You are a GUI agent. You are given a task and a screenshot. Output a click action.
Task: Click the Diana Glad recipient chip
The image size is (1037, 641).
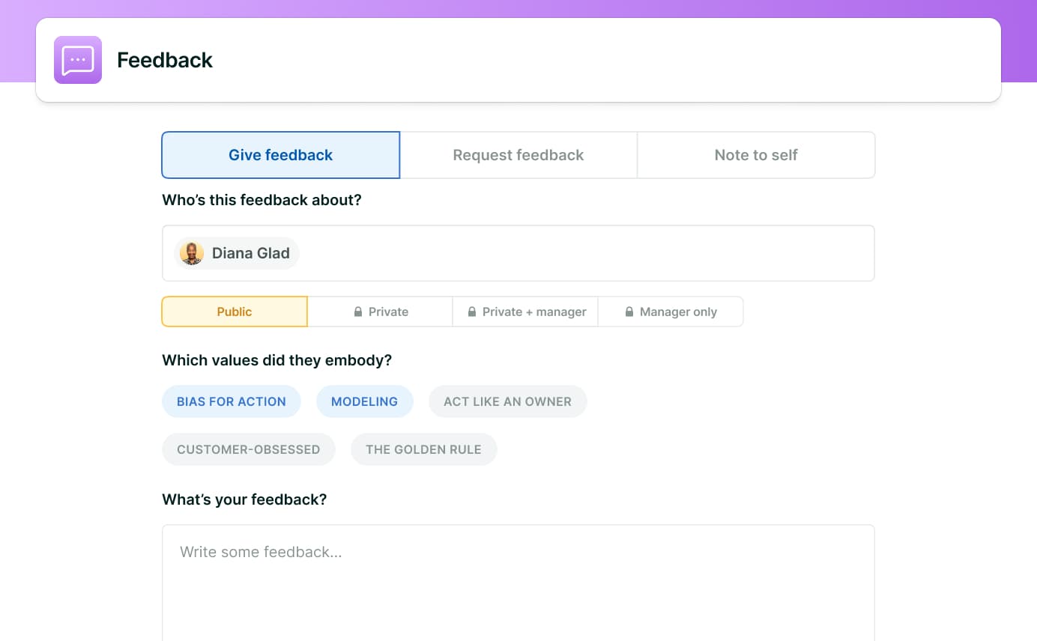coord(250,253)
